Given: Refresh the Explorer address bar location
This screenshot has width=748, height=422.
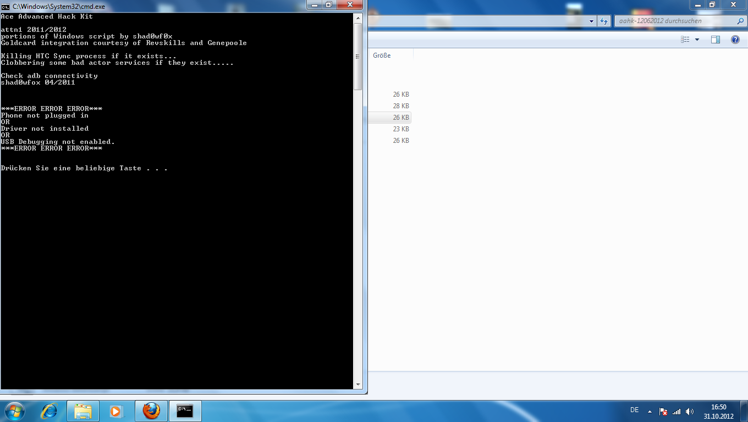Looking at the screenshot, I should 604,21.
